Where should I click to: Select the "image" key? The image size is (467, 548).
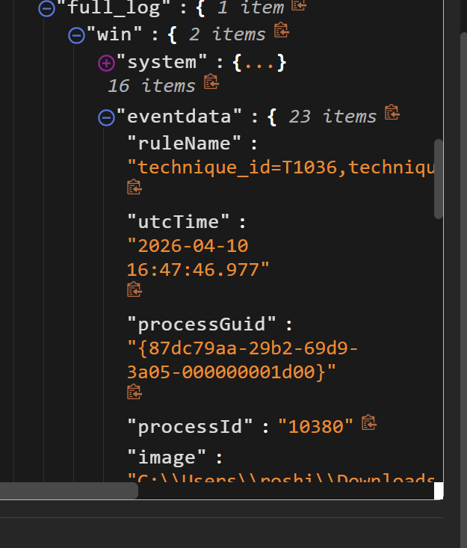click(167, 457)
